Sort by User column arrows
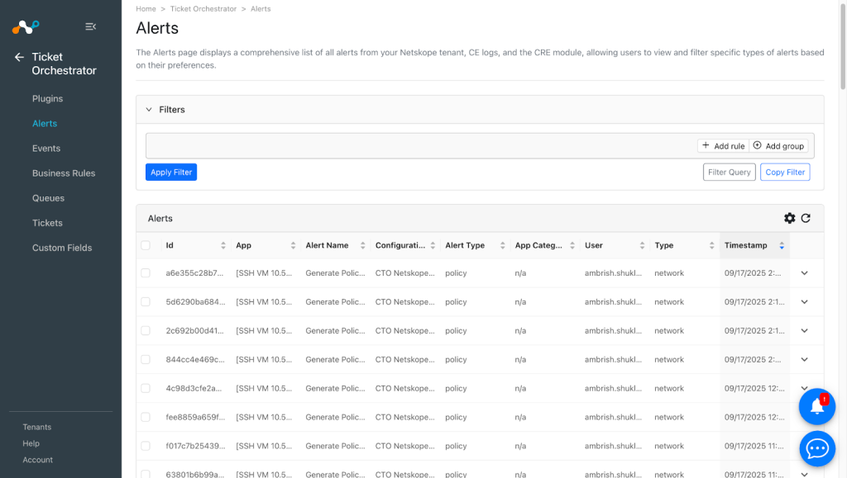Image resolution: width=847 pixels, height=478 pixels. 642,245
